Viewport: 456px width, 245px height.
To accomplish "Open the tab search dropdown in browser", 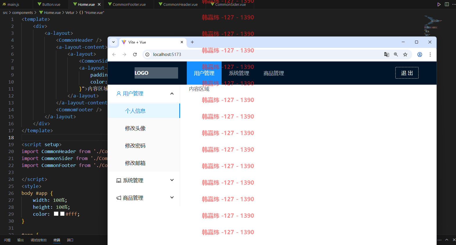I will point(113,42).
